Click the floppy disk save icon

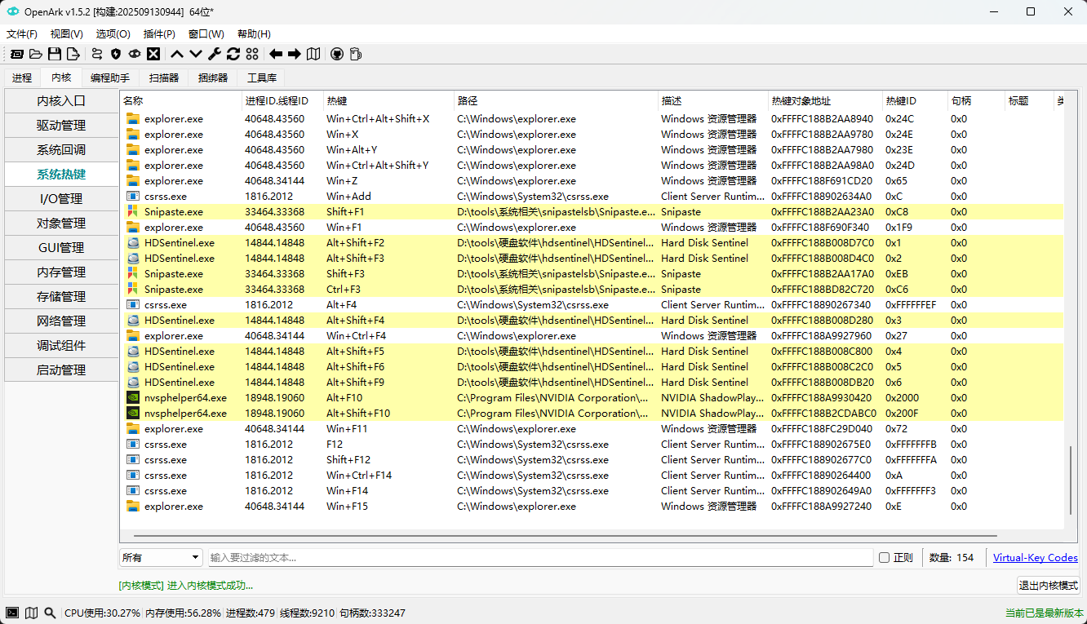tap(55, 54)
